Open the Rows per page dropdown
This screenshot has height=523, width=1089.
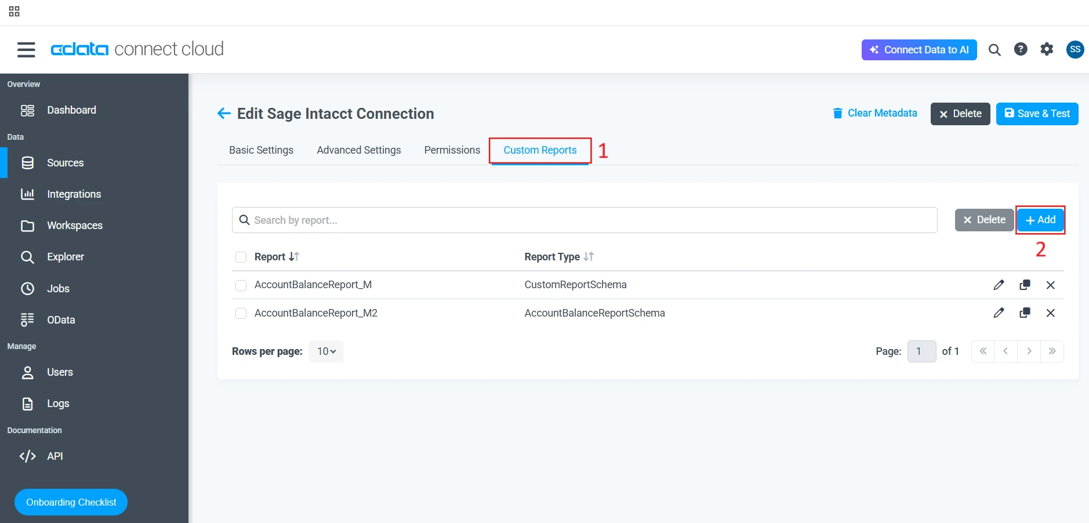point(326,351)
